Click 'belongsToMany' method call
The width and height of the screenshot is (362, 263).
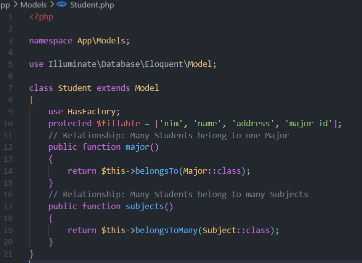166,231
